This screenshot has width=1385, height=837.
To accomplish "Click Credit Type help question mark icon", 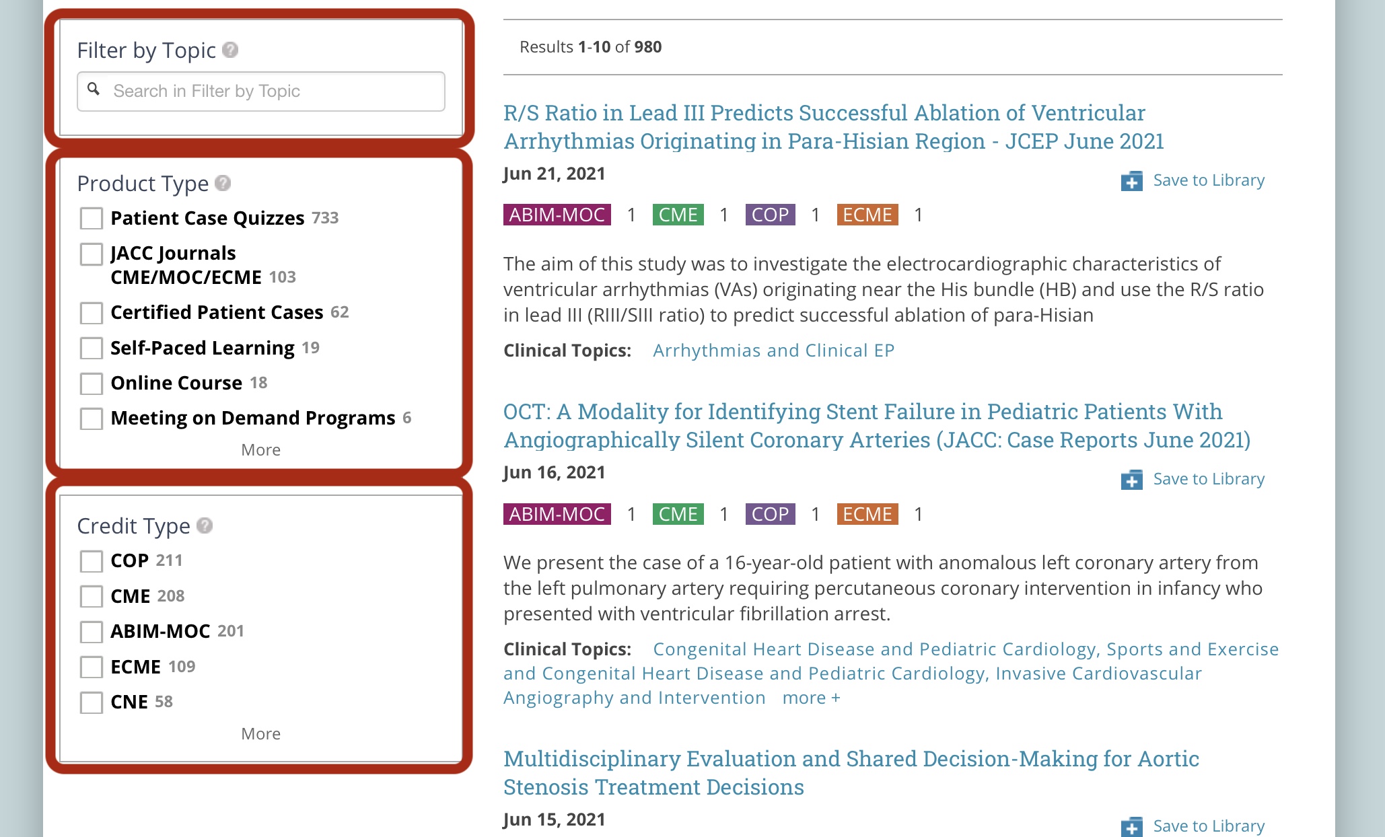I will coord(205,525).
